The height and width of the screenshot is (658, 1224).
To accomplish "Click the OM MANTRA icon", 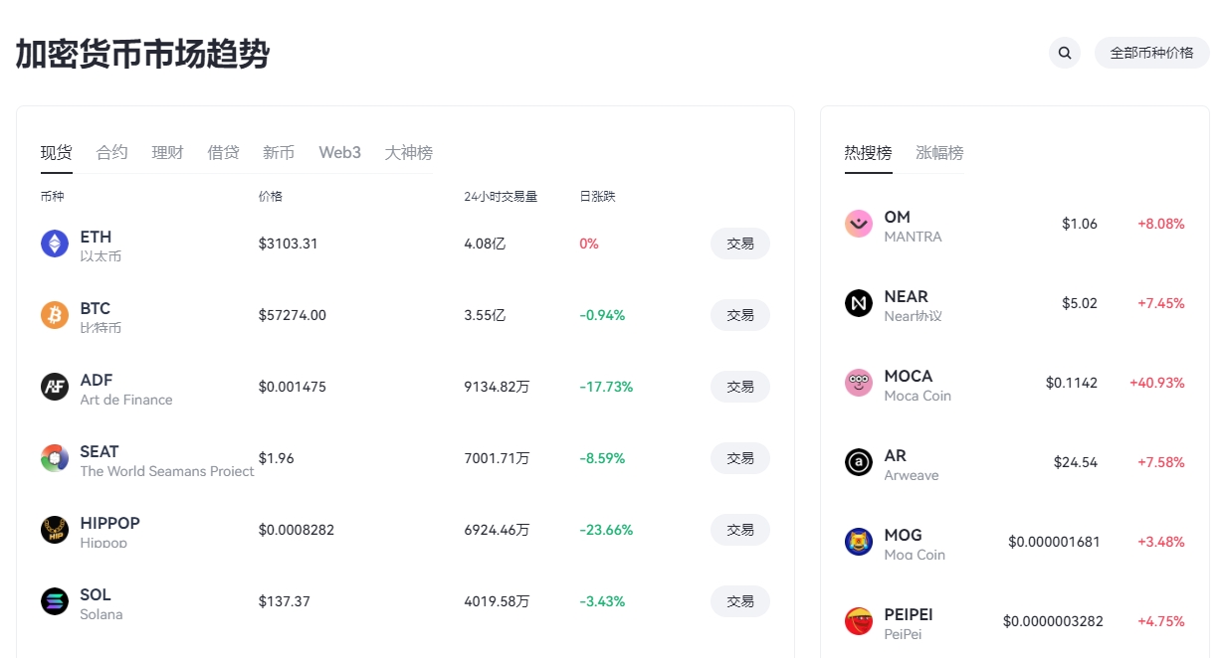I will (859, 224).
